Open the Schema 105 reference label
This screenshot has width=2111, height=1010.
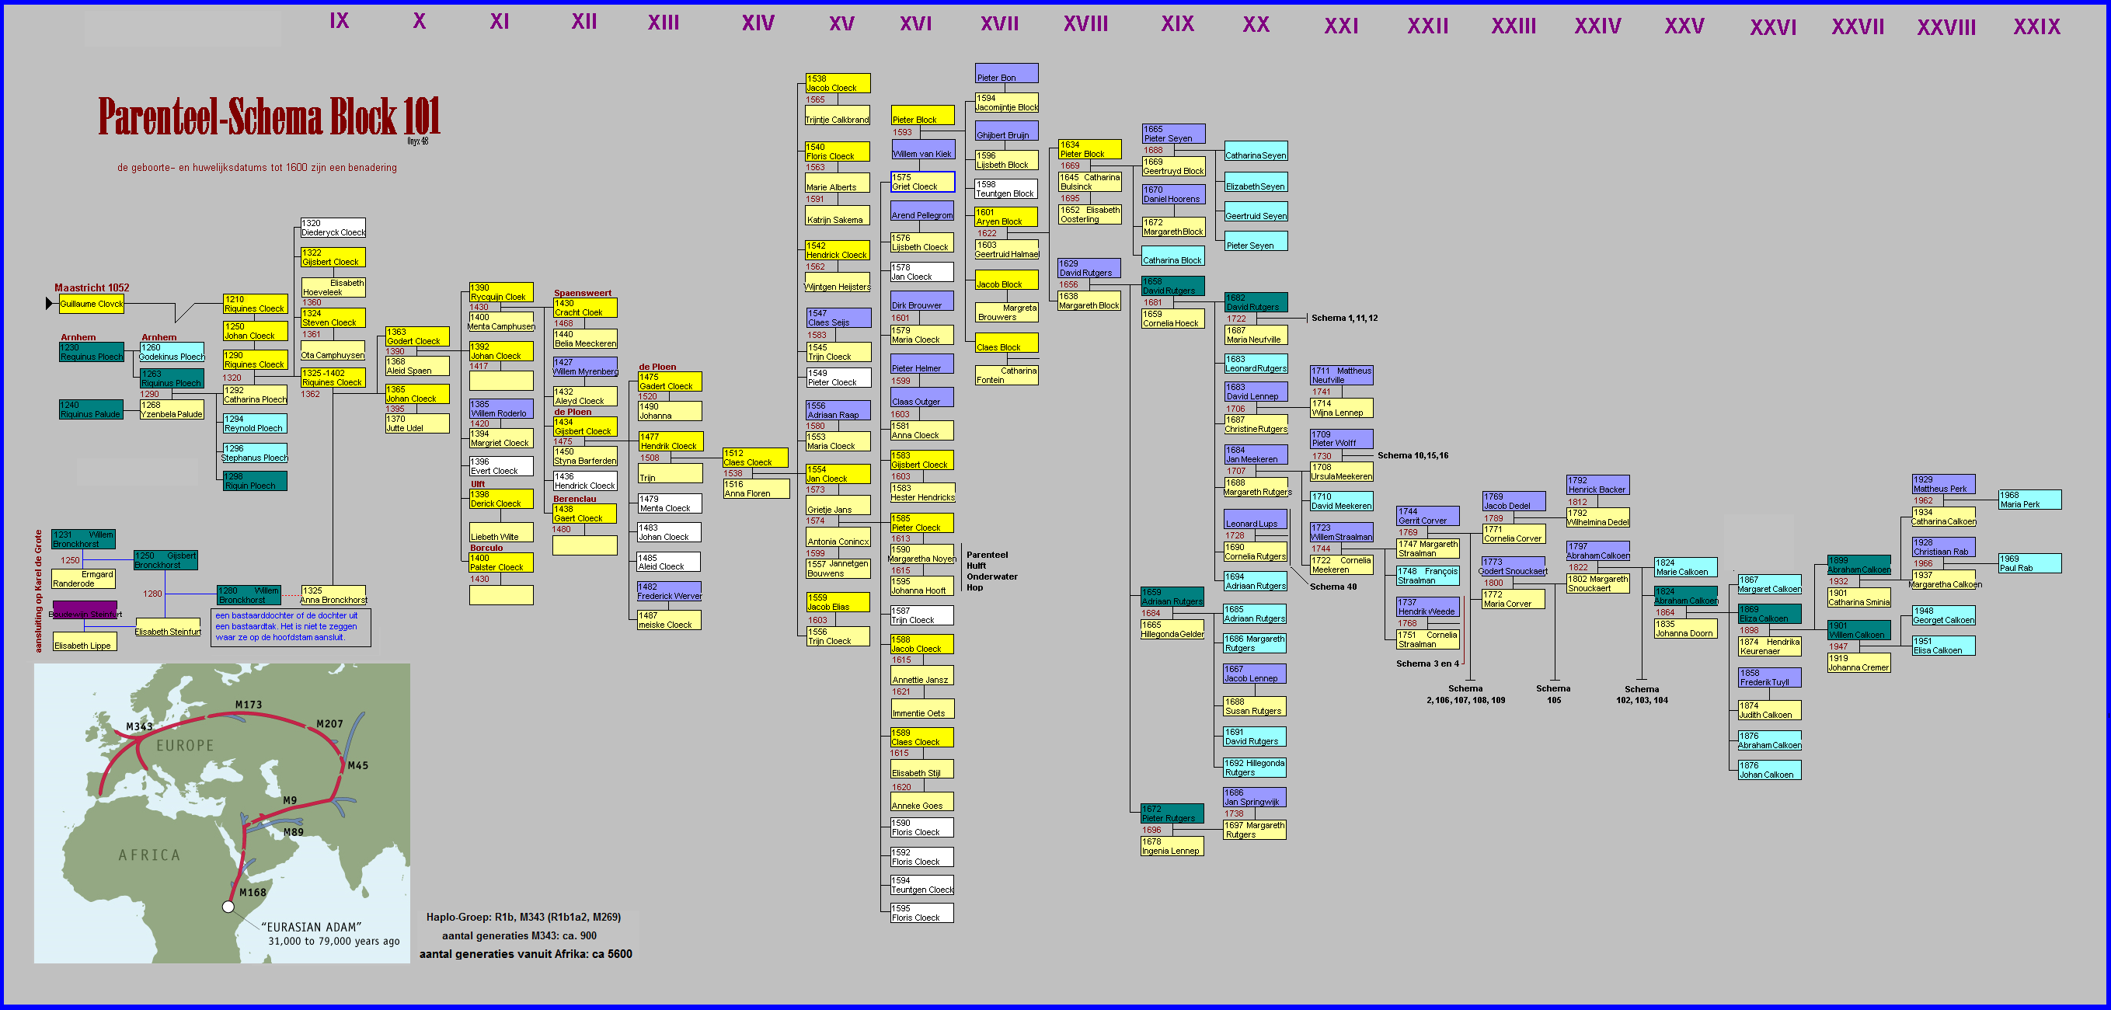click(x=1553, y=694)
